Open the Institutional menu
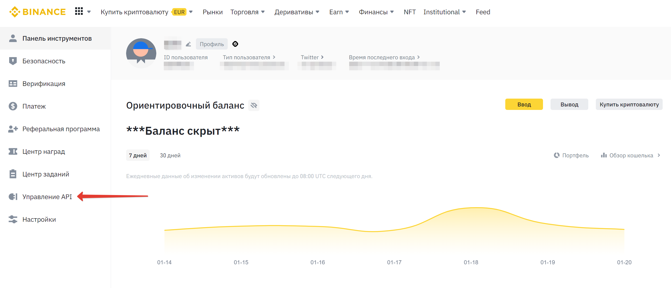This screenshot has width=671, height=288. [x=441, y=12]
